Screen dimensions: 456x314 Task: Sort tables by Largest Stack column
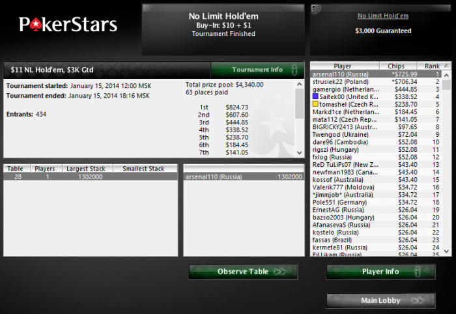pos(87,169)
